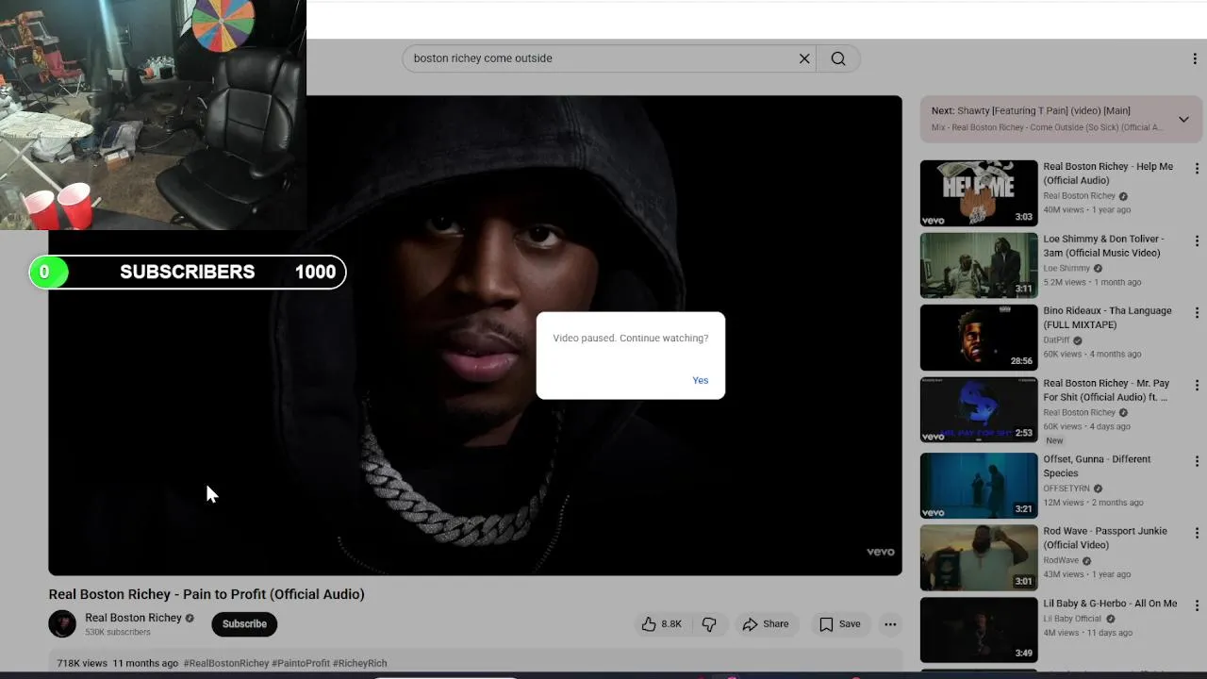
Task: Open Mr. Pay For Shit thumbnail
Action: 979,410
